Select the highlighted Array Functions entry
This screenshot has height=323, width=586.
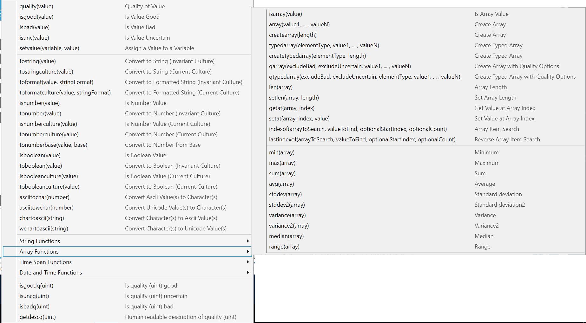pos(39,252)
